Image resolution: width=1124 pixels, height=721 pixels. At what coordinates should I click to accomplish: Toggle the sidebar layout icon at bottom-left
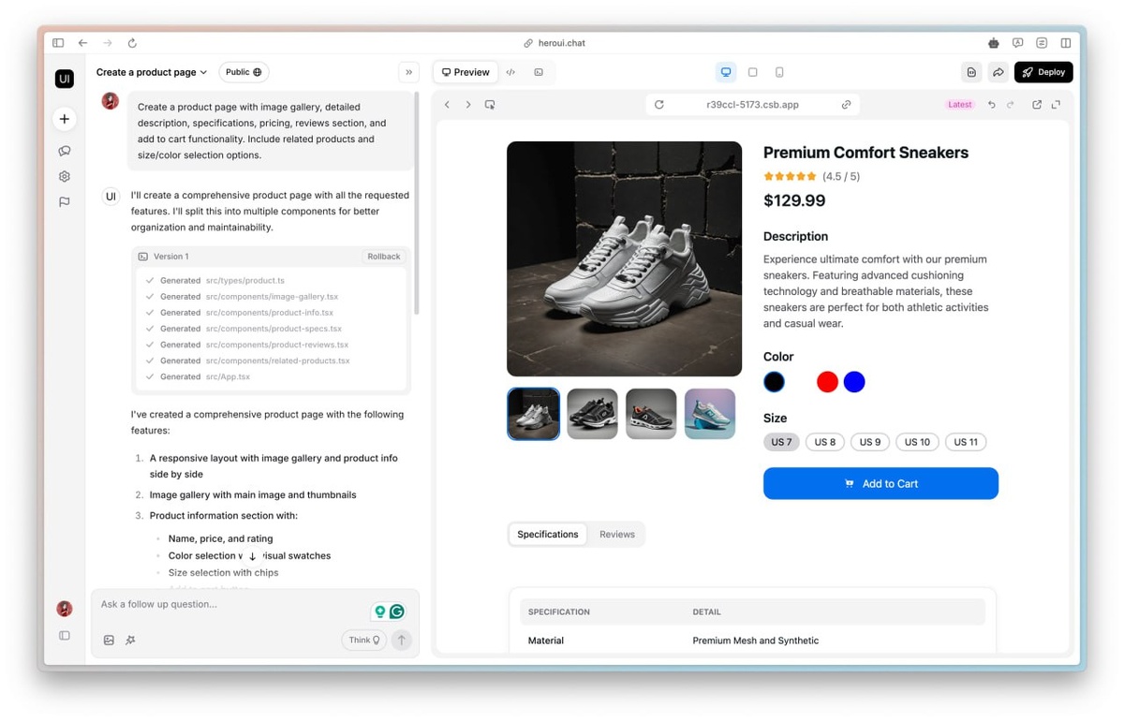coord(64,635)
